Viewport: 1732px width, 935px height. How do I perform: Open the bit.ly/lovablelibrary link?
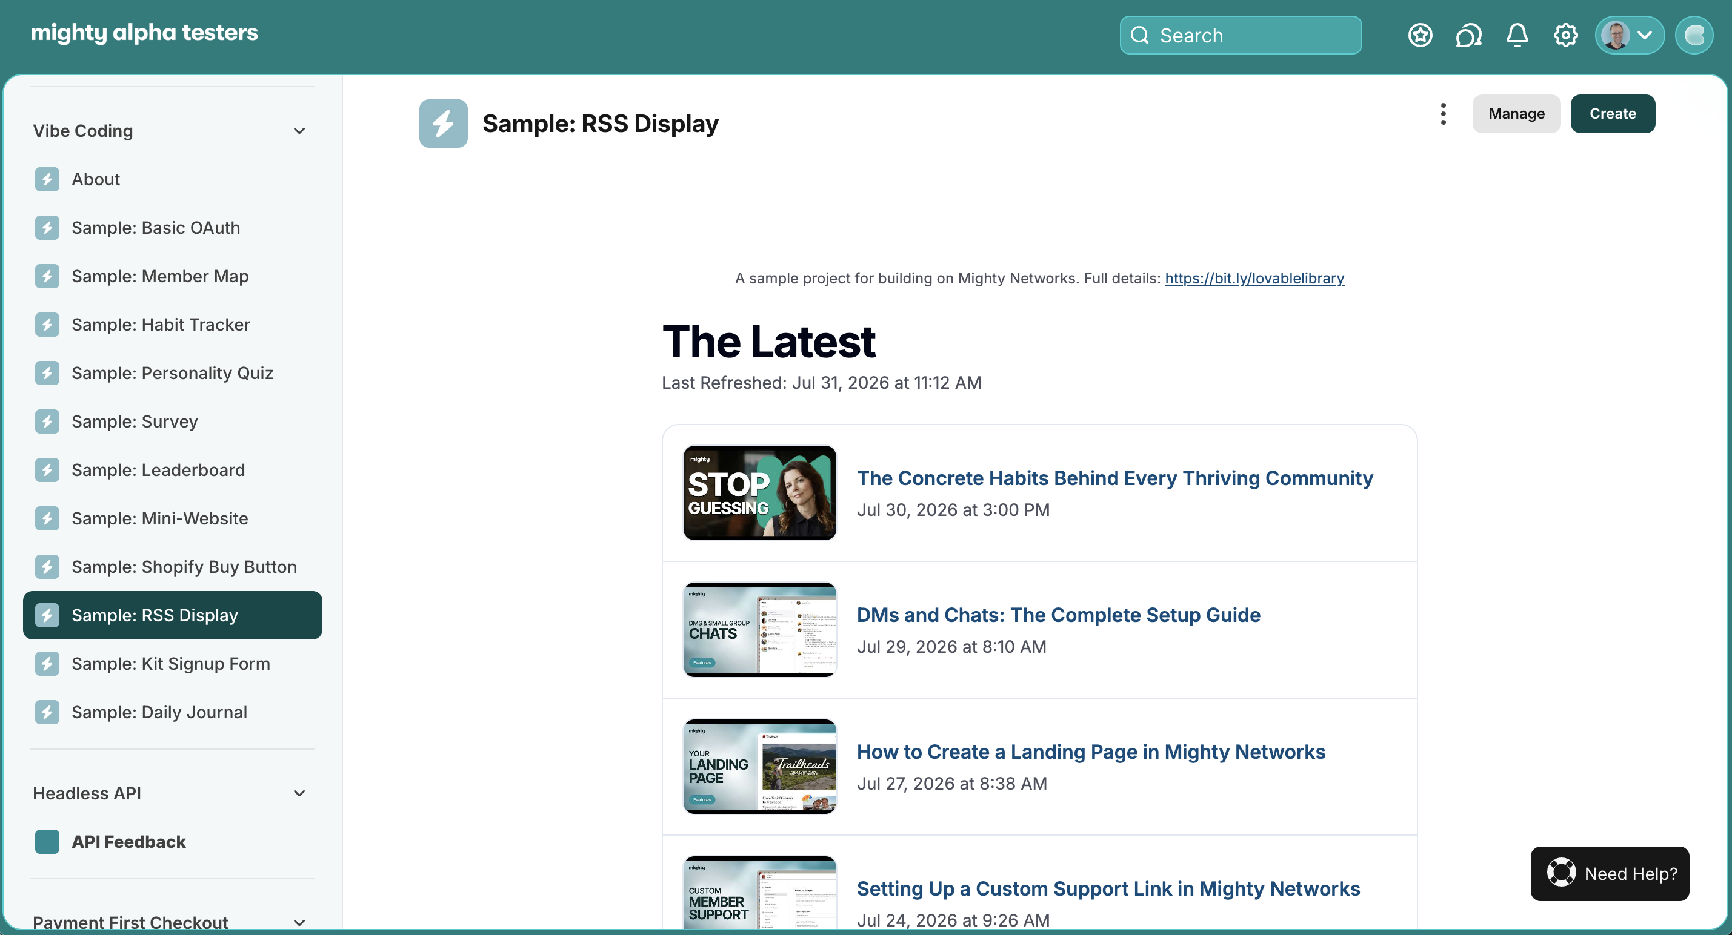click(x=1254, y=278)
